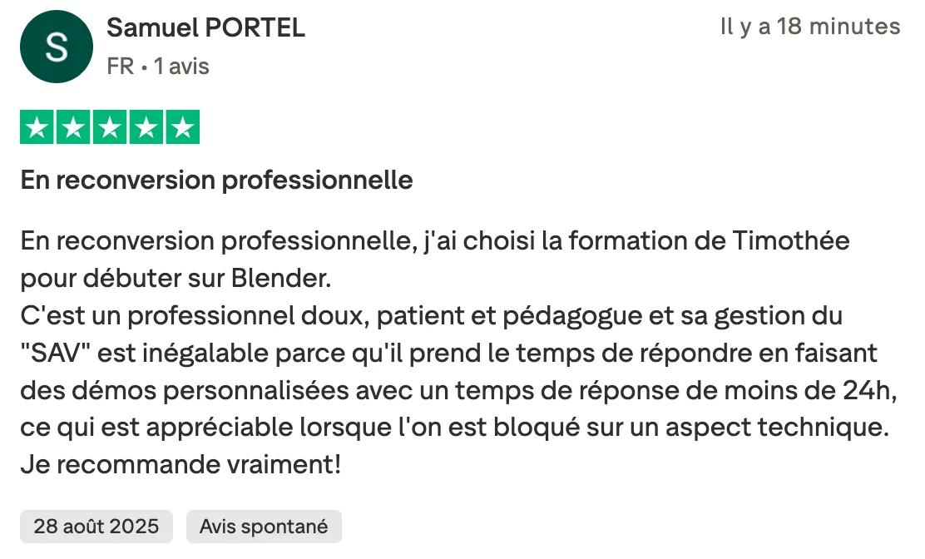
Task: Click the green S avatar circle
Action: [x=56, y=47]
